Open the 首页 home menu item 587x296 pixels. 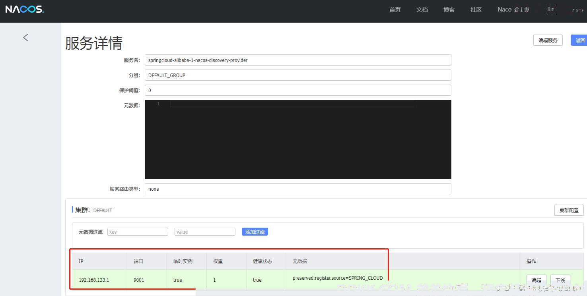(395, 10)
